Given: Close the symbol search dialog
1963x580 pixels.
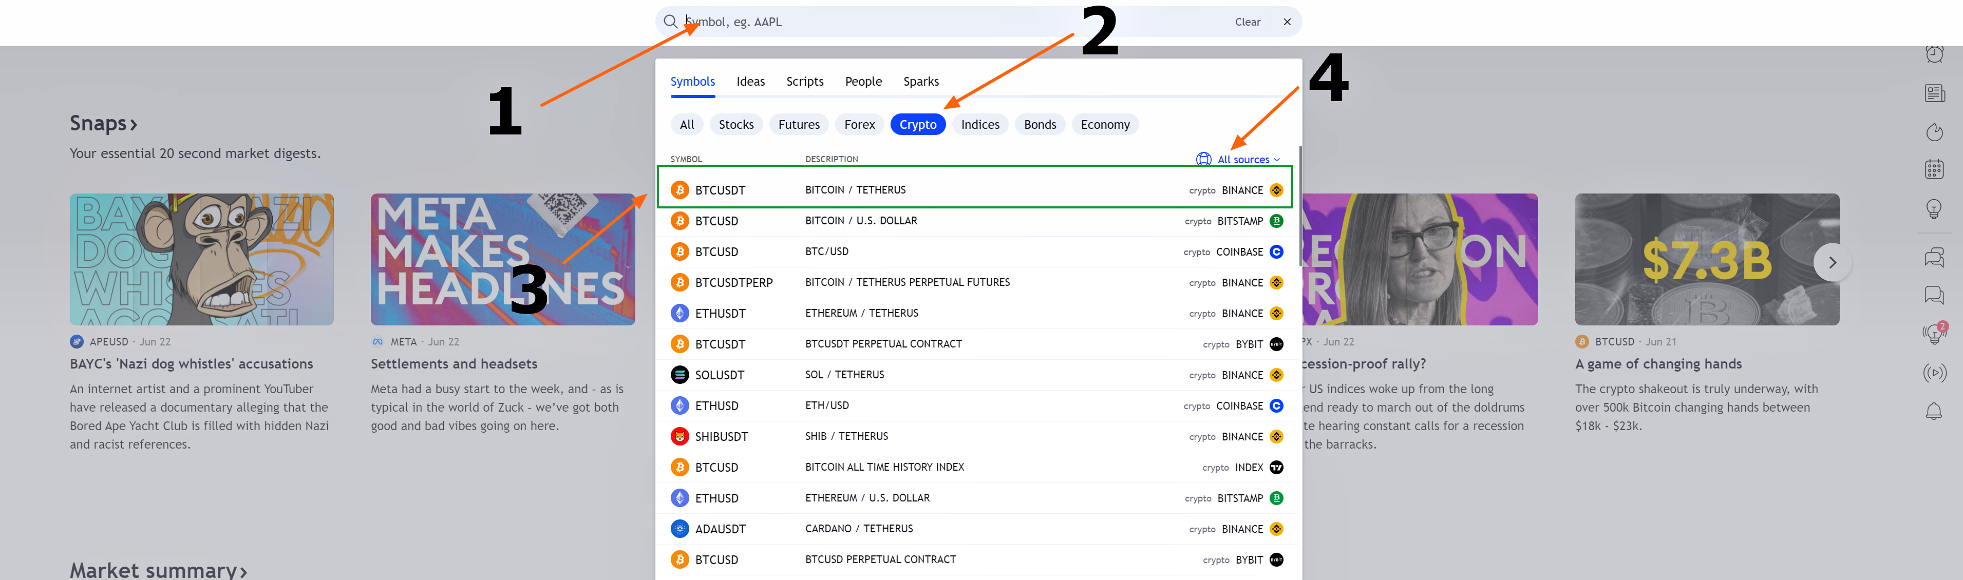Looking at the screenshot, I should [x=1287, y=22].
